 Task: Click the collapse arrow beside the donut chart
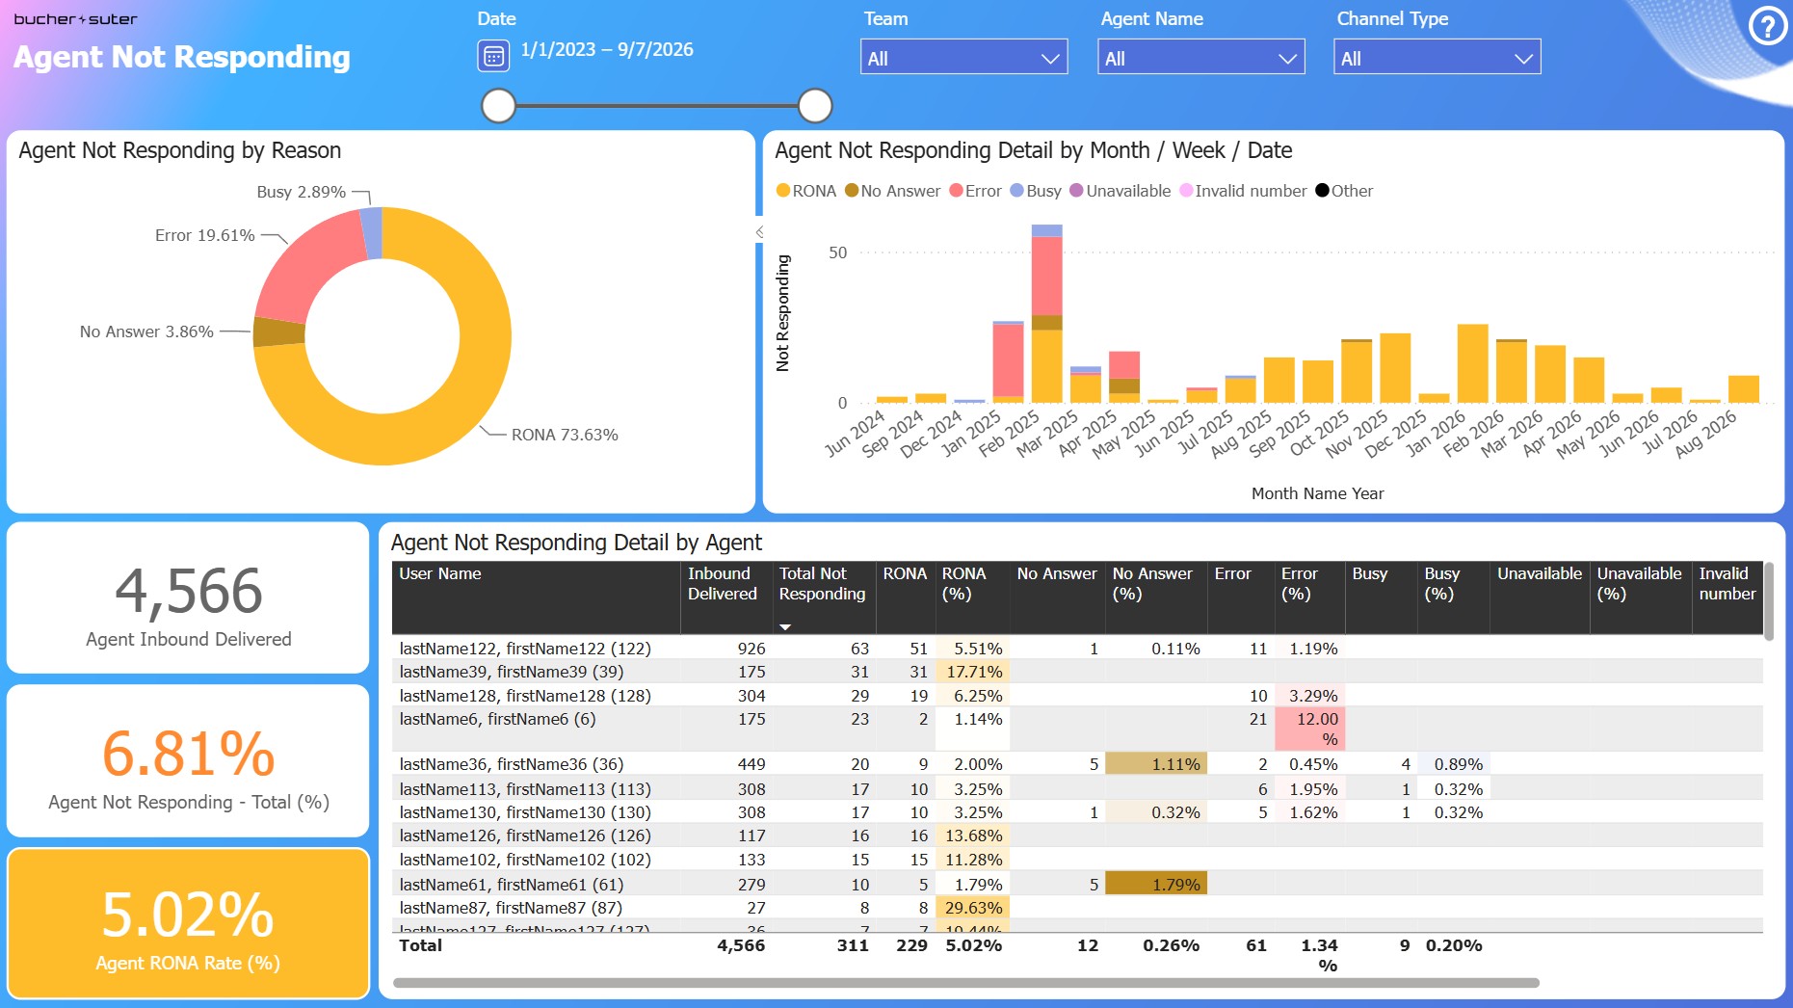coord(759,232)
